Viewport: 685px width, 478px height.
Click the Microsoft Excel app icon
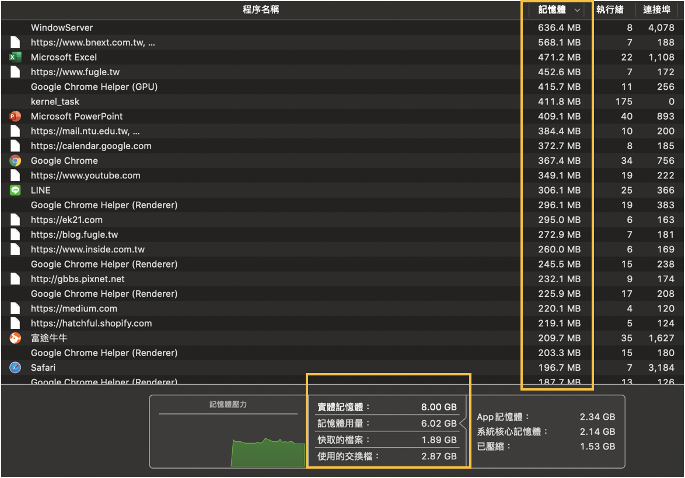pyautogui.click(x=15, y=57)
